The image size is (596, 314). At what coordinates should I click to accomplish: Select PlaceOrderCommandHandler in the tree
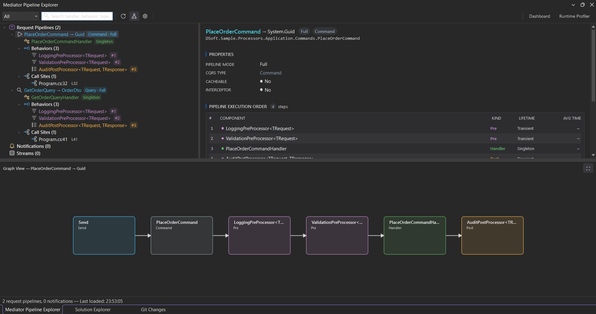[62, 41]
